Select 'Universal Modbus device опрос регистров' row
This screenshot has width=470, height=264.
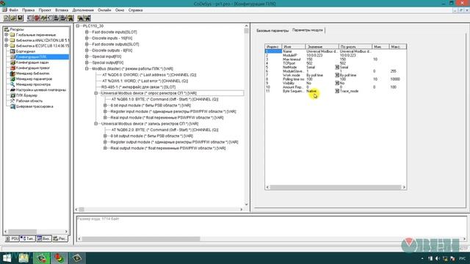[x=148, y=93]
